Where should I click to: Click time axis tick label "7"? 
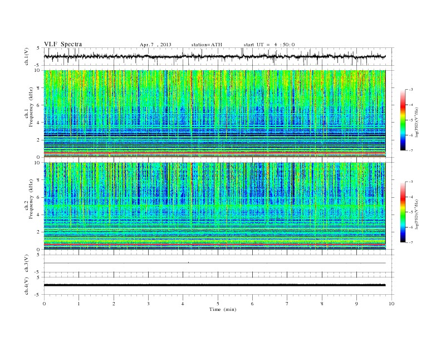[x=287, y=304]
